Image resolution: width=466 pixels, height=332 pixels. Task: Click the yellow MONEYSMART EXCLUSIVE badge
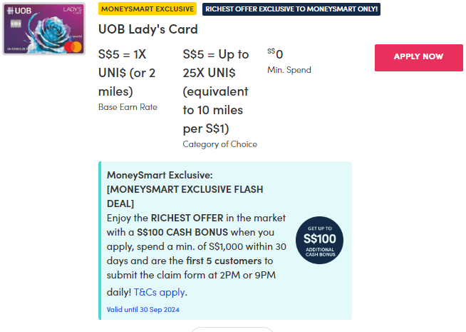[x=147, y=9]
